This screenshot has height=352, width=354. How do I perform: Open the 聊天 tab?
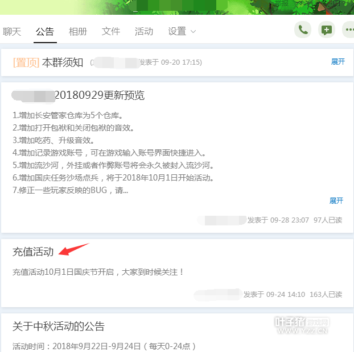12,31
